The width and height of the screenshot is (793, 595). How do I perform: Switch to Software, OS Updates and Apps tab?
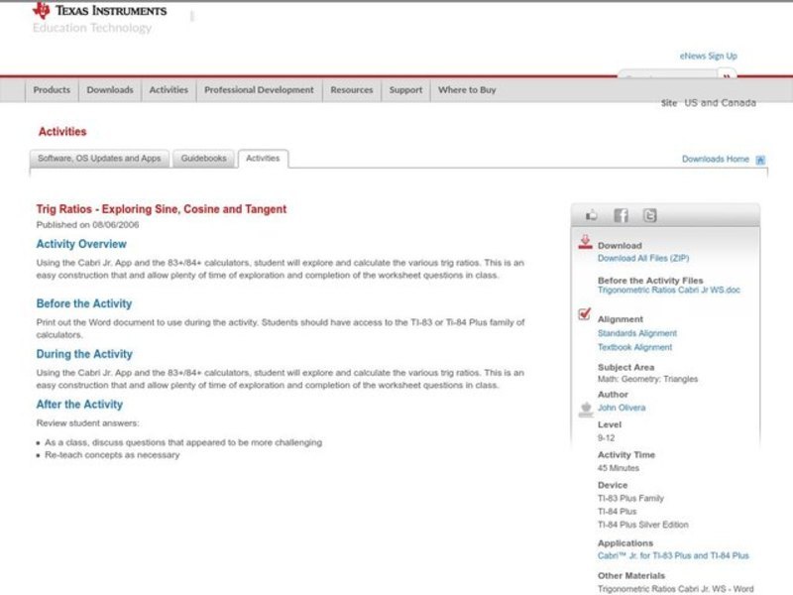[x=99, y=159]
